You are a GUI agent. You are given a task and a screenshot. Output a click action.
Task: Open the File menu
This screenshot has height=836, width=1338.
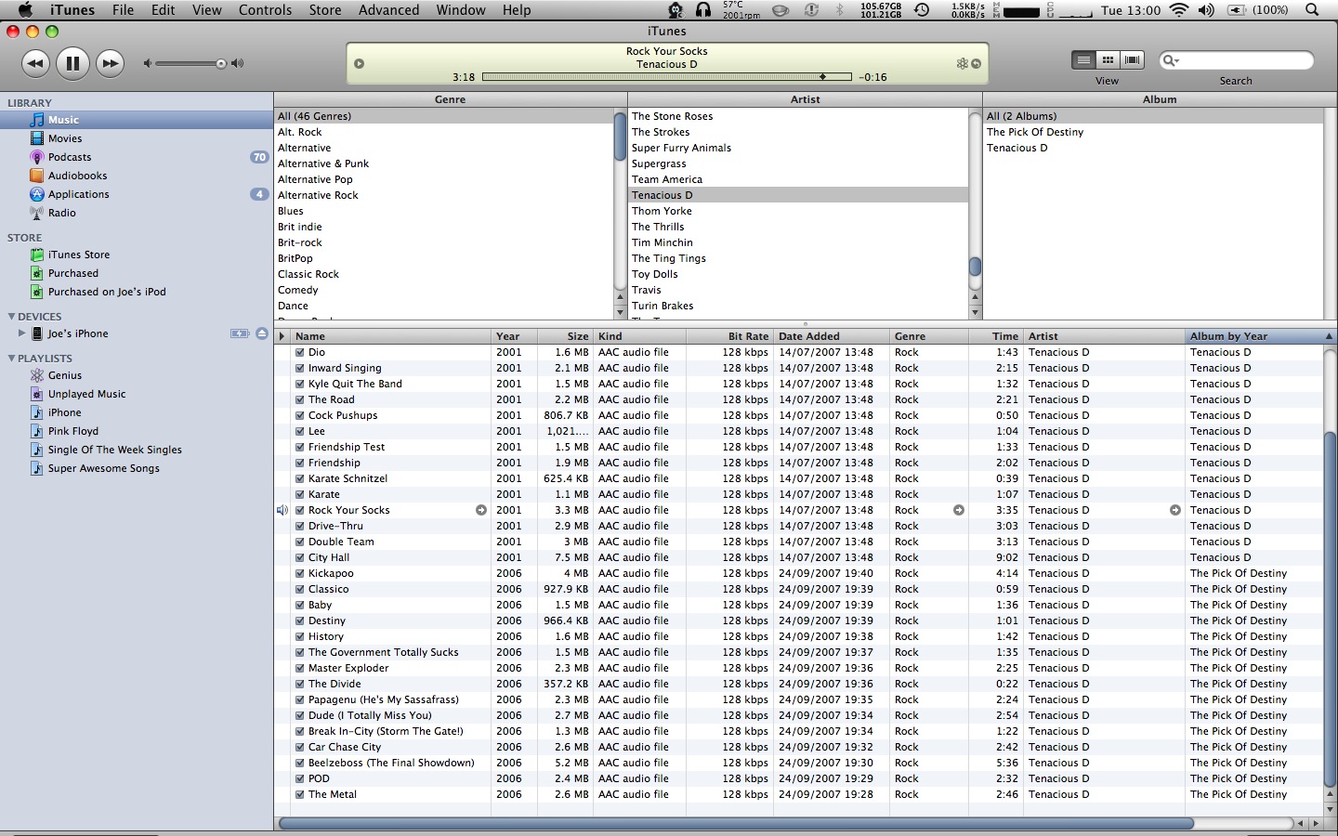coord(123,10)
